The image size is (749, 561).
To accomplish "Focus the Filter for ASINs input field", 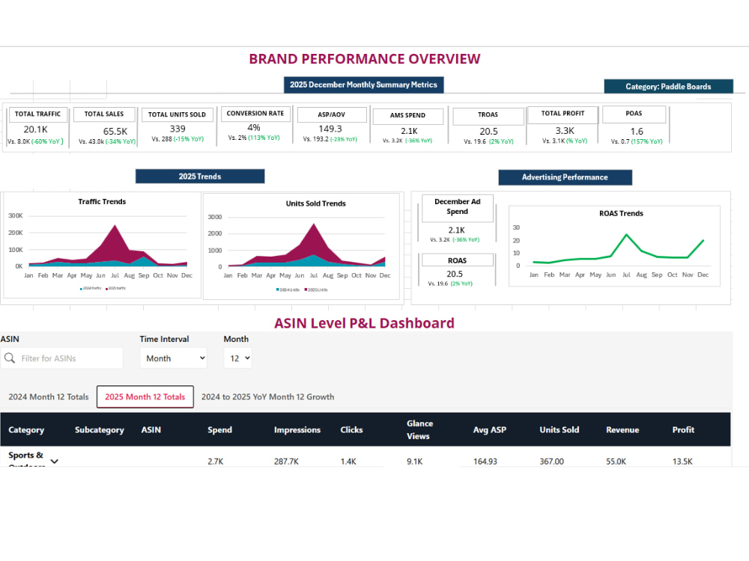I will [x=62, y=358].
